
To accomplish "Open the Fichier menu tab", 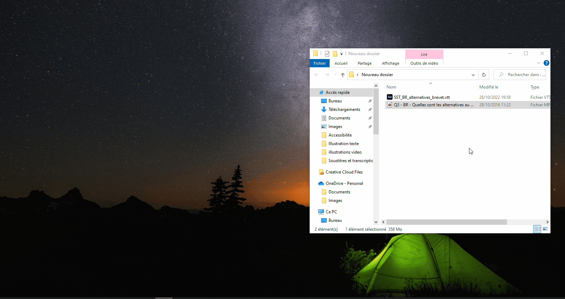I will click(x=319, y=63).
